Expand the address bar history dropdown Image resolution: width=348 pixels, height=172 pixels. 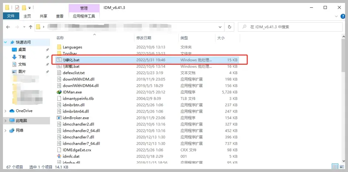(220, 27)
